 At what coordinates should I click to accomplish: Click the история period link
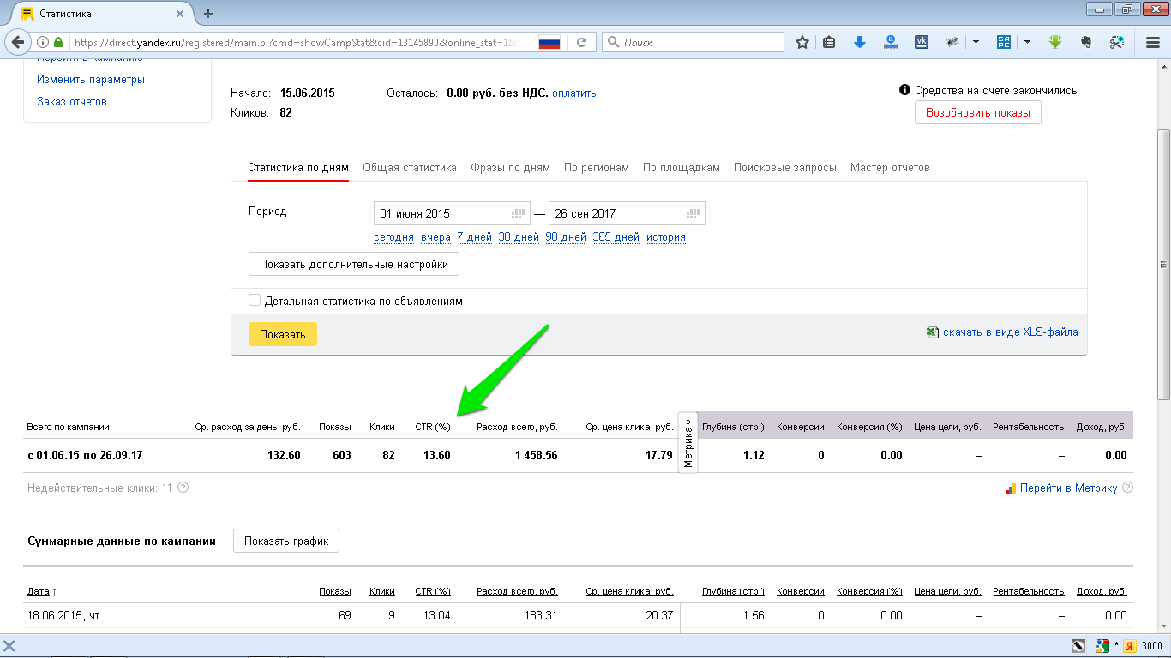pos(666,237)
